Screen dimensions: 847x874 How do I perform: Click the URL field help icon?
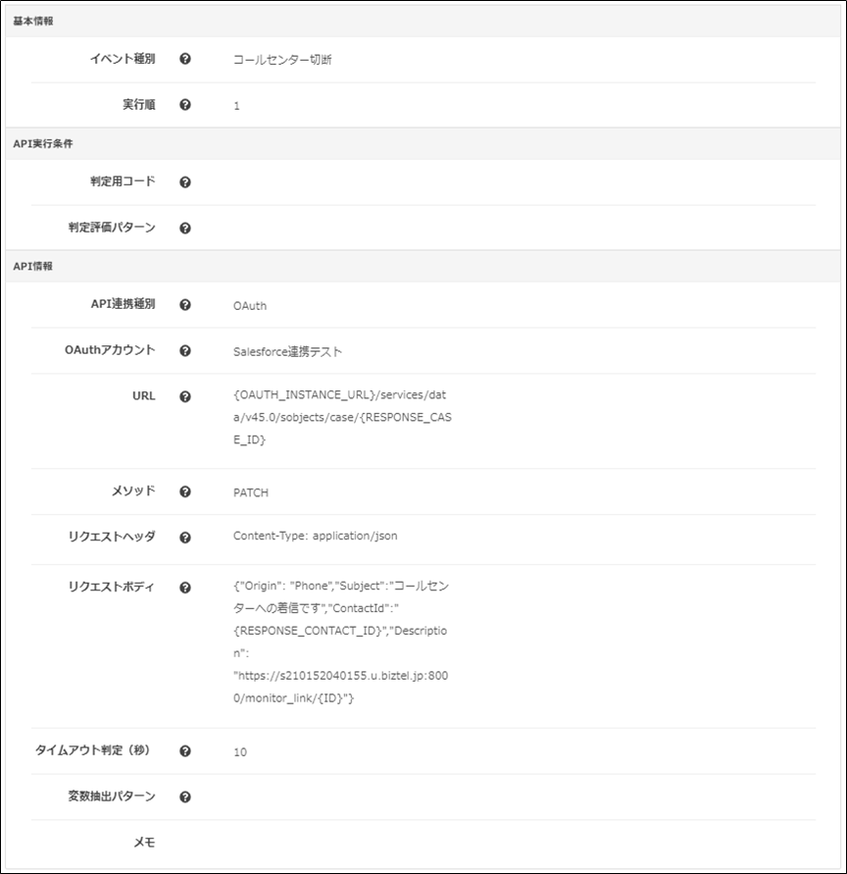pyautogui.click(x=185, y=396)
